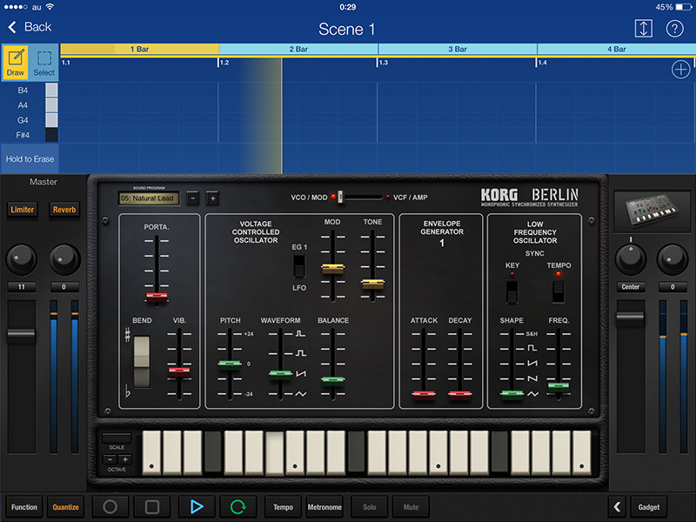Select the 1 Bar tab
Image resolution: width=696 pixels, height=522 pixels.
tap(139, 49)
